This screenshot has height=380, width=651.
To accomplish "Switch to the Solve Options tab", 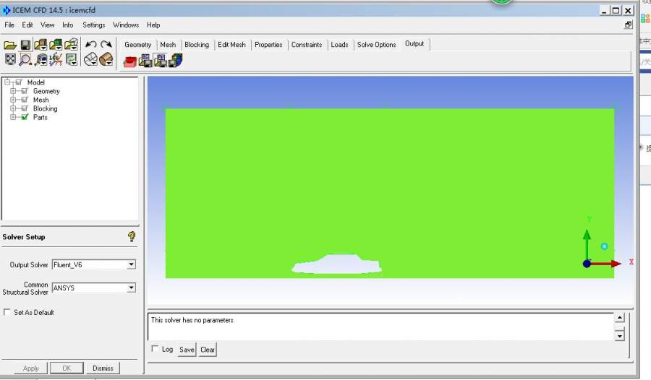I will (x=377, y=44).
